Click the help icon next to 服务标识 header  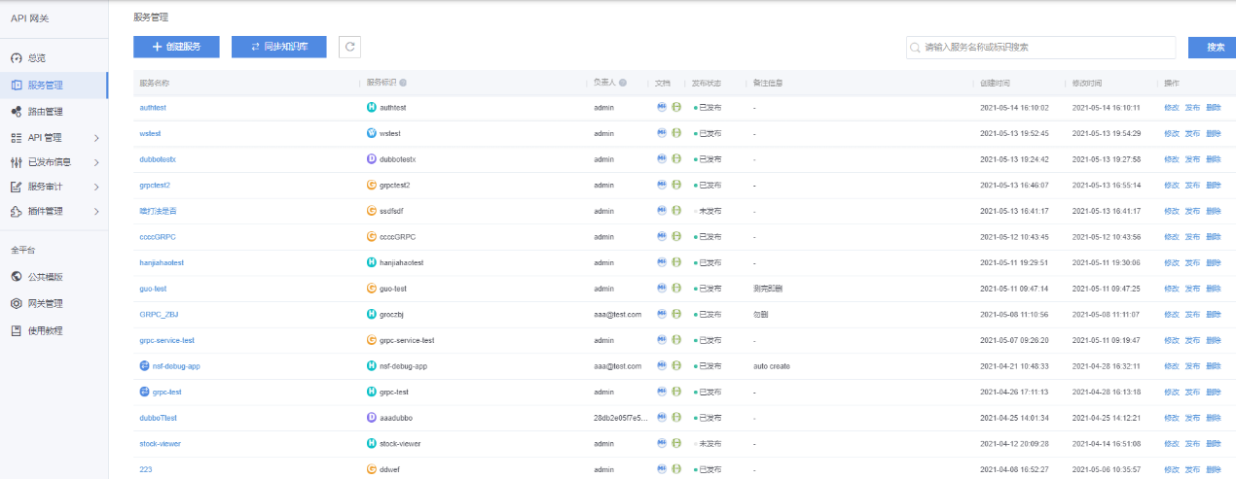pos(403,84)
